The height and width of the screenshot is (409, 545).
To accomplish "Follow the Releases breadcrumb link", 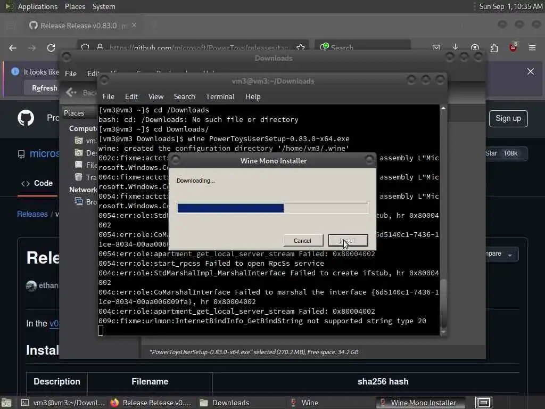I will point(32,214).
